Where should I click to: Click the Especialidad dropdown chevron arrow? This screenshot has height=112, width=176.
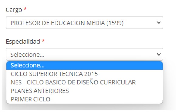(x=159, y=54)
